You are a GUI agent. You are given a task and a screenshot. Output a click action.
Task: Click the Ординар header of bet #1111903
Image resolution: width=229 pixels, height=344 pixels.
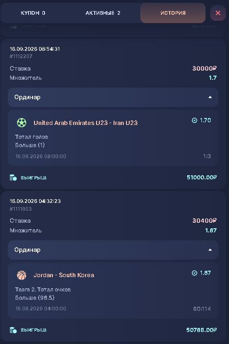coord(113,250)
